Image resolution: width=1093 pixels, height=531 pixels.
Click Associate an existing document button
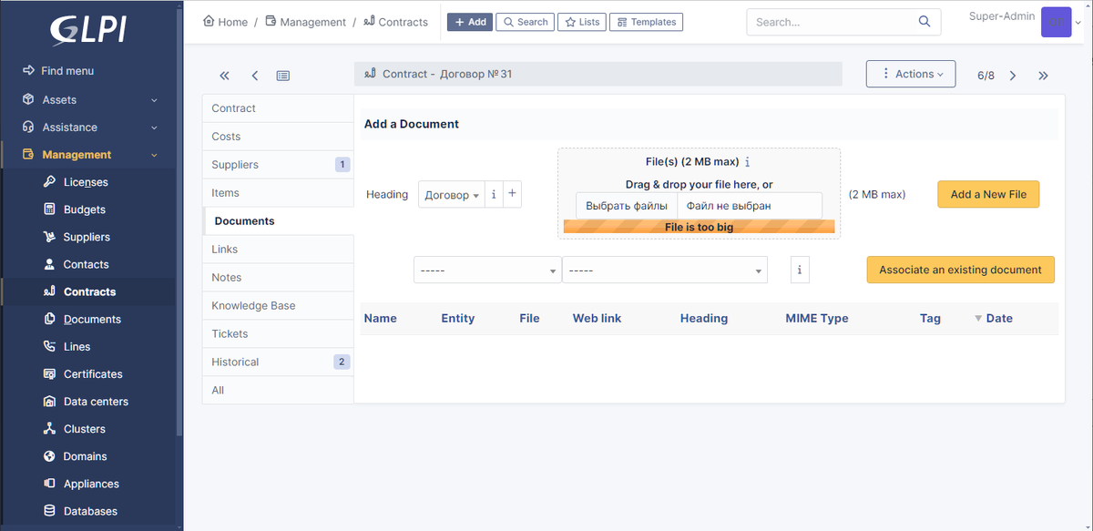(960, 270)
